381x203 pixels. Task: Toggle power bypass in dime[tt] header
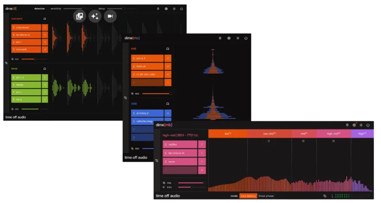(x=181, y=9)
